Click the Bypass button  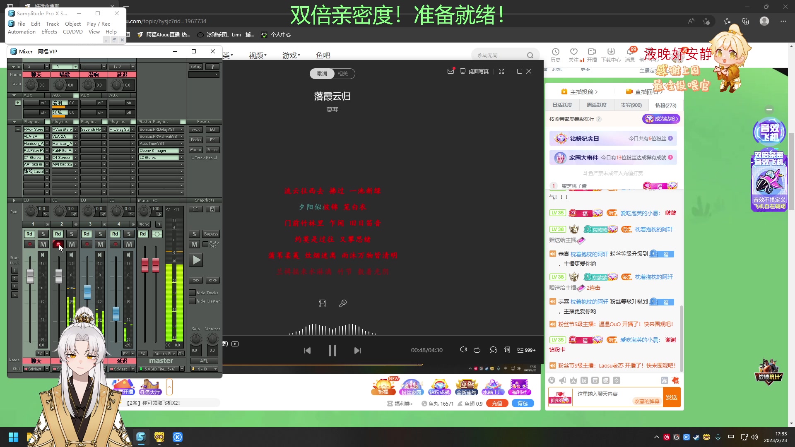211,234
